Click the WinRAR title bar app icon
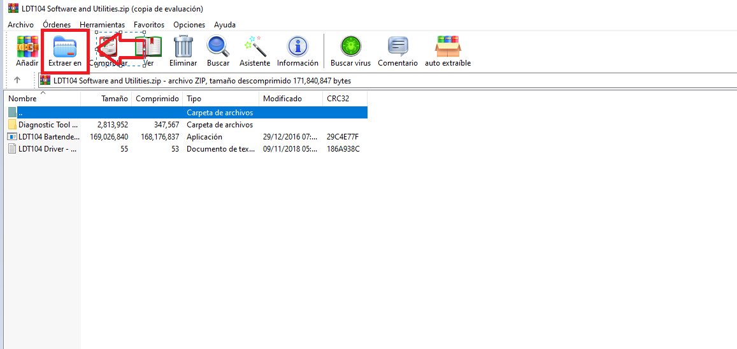This screenshot has height=349, width=737. coord(13,8)
